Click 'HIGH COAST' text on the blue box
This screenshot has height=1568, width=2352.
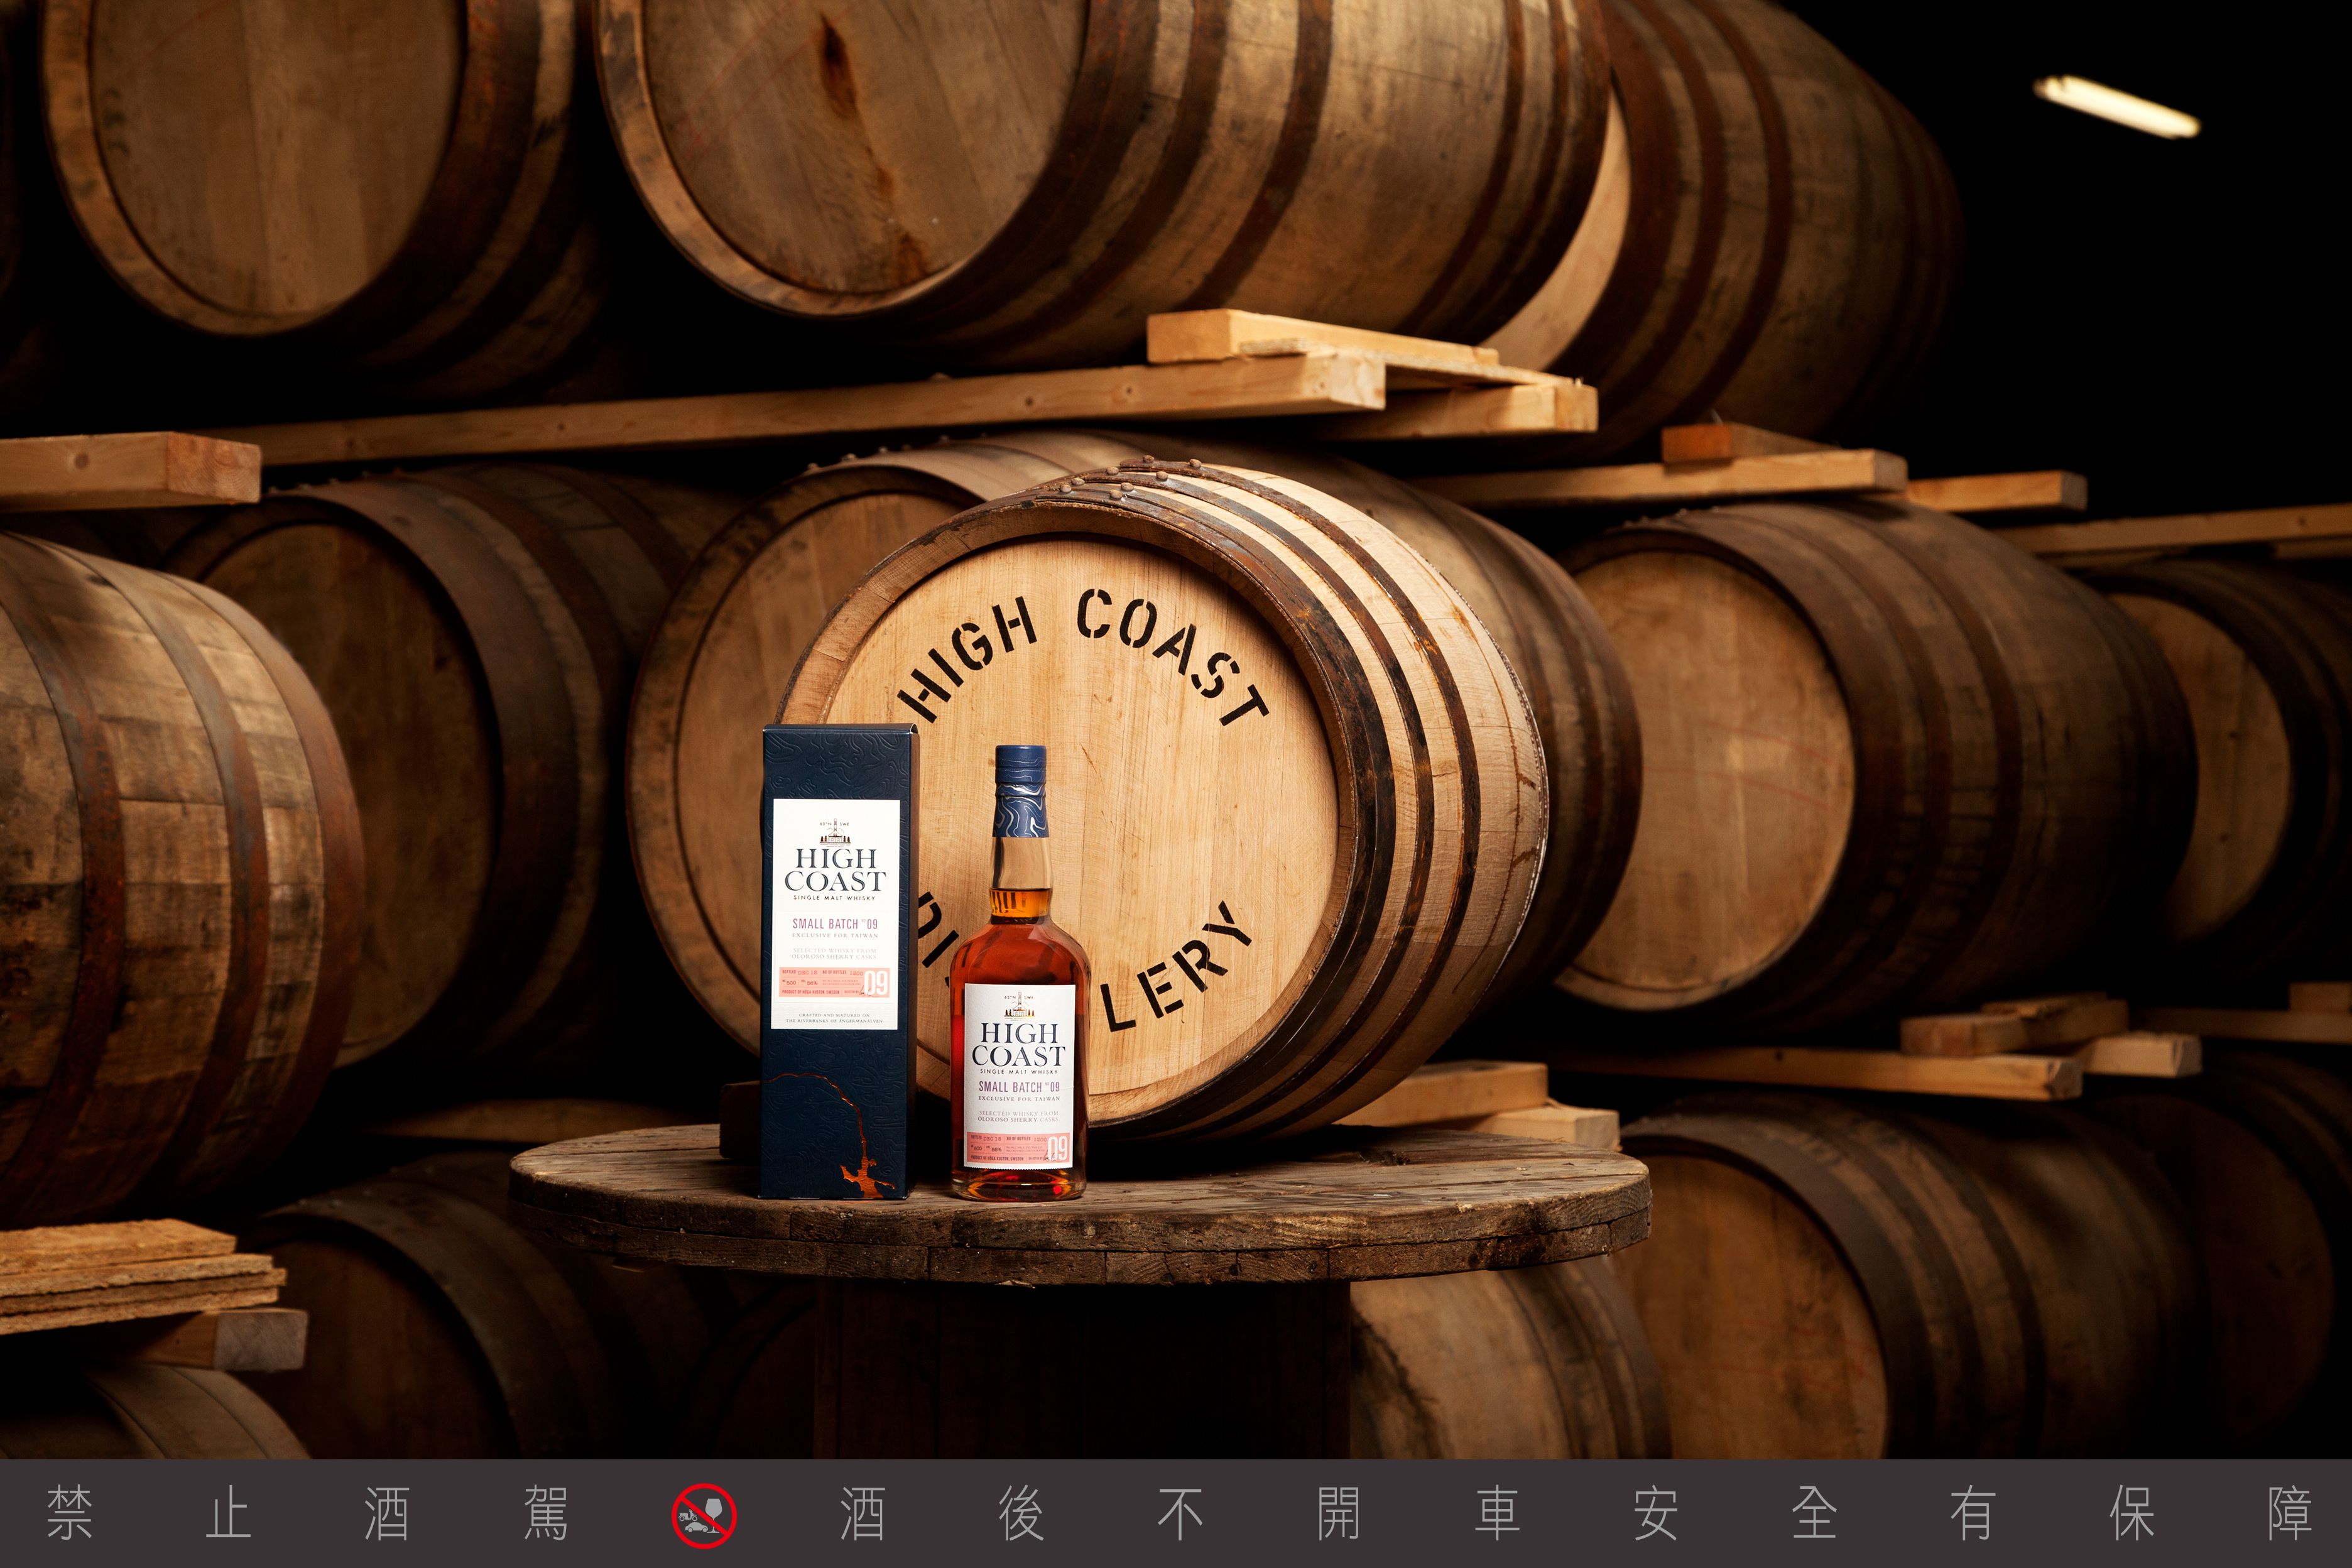(835, 870)
